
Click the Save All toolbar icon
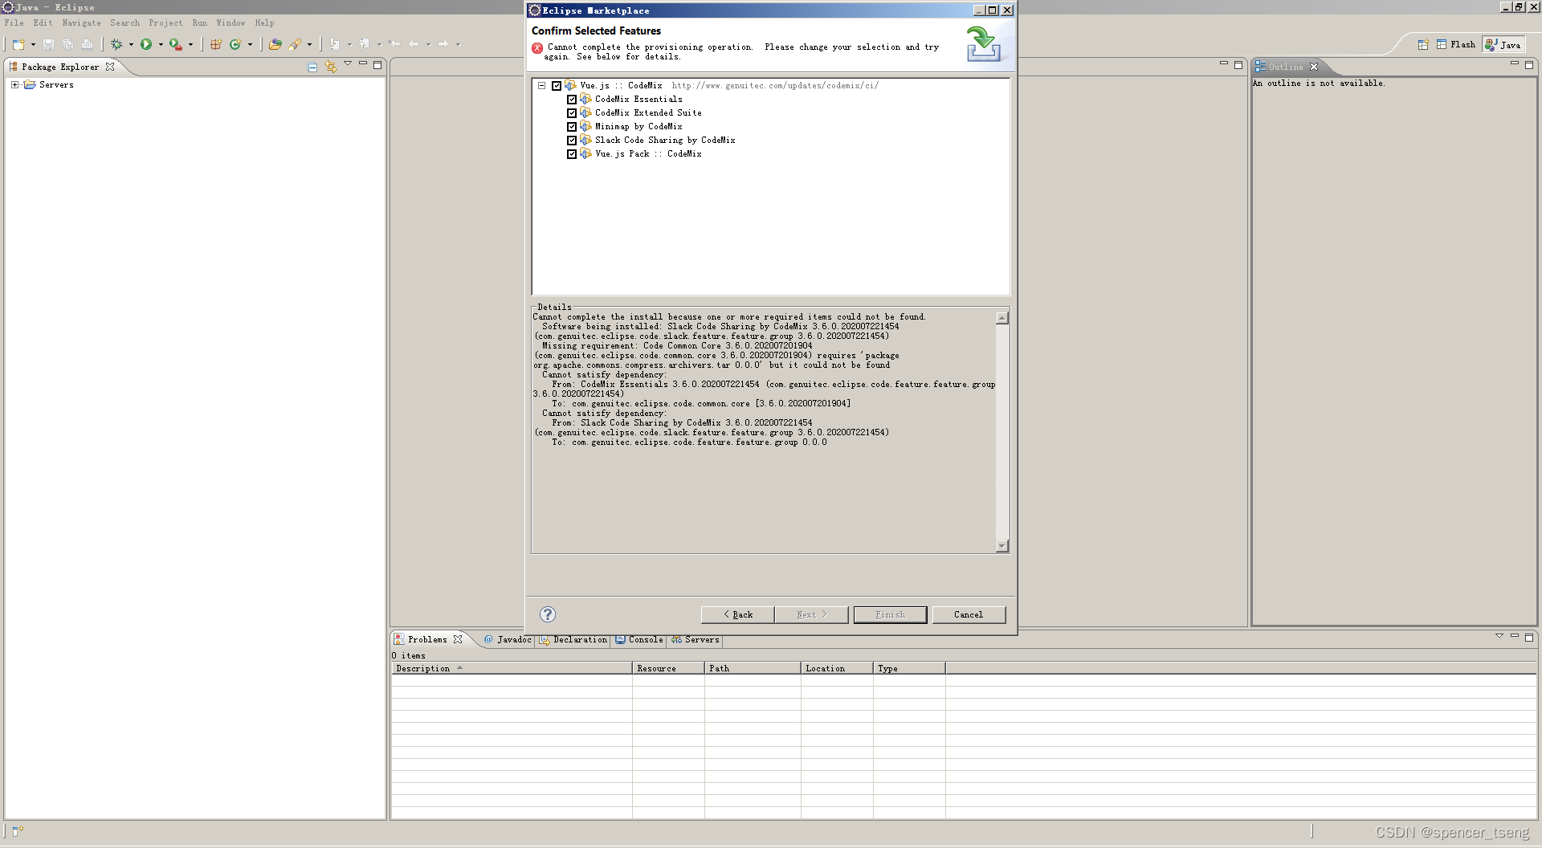tap(67, 44)
